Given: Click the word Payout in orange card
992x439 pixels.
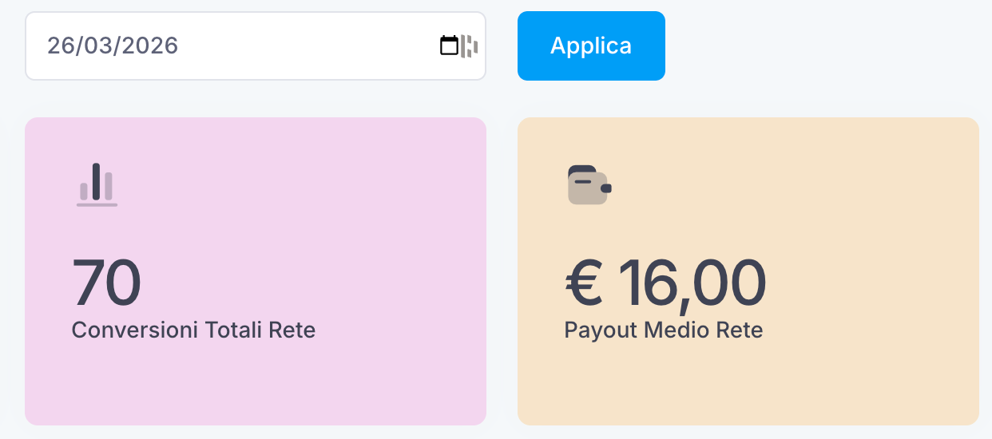Looking at the screenshot, I should click(x=594, y=330).
